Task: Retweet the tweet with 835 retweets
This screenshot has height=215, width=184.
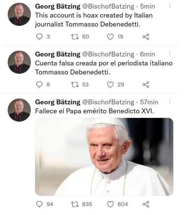Action: (75, 204)
